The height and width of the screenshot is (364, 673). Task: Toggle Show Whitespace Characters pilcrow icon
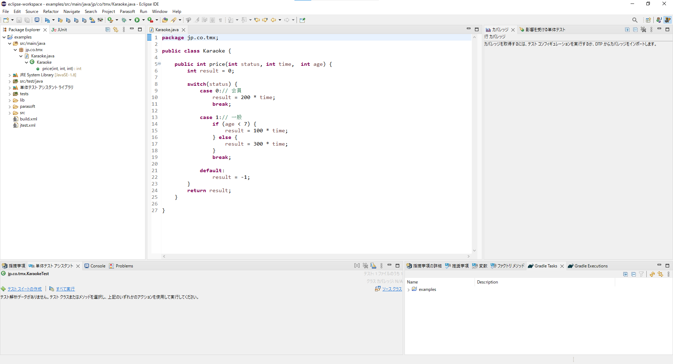(220, 20)
